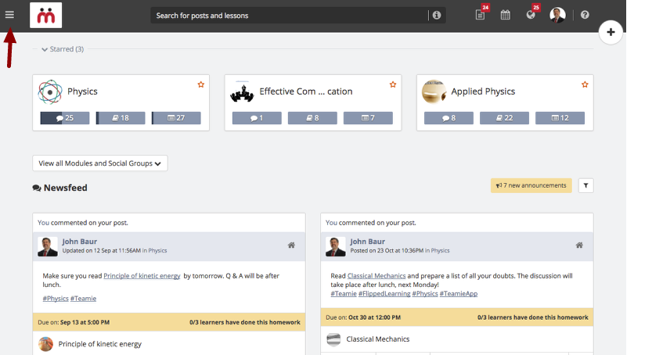Open the help question mark icon
Screen dimensions: 663x355
coord(585,15)
